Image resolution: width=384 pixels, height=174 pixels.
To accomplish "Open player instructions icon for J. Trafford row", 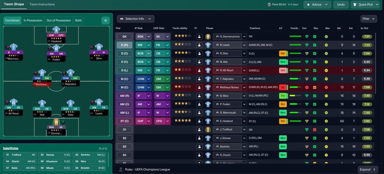I will pos(199,129).
